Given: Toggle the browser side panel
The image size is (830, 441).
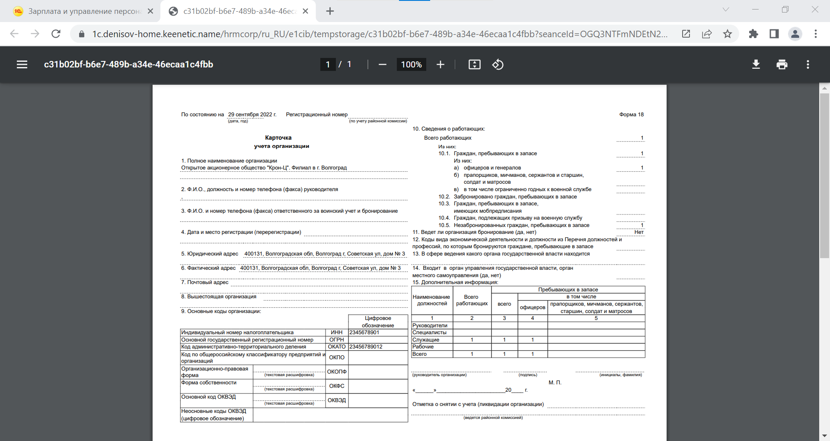Looking at the screenshot, I should tap(774, 34).
